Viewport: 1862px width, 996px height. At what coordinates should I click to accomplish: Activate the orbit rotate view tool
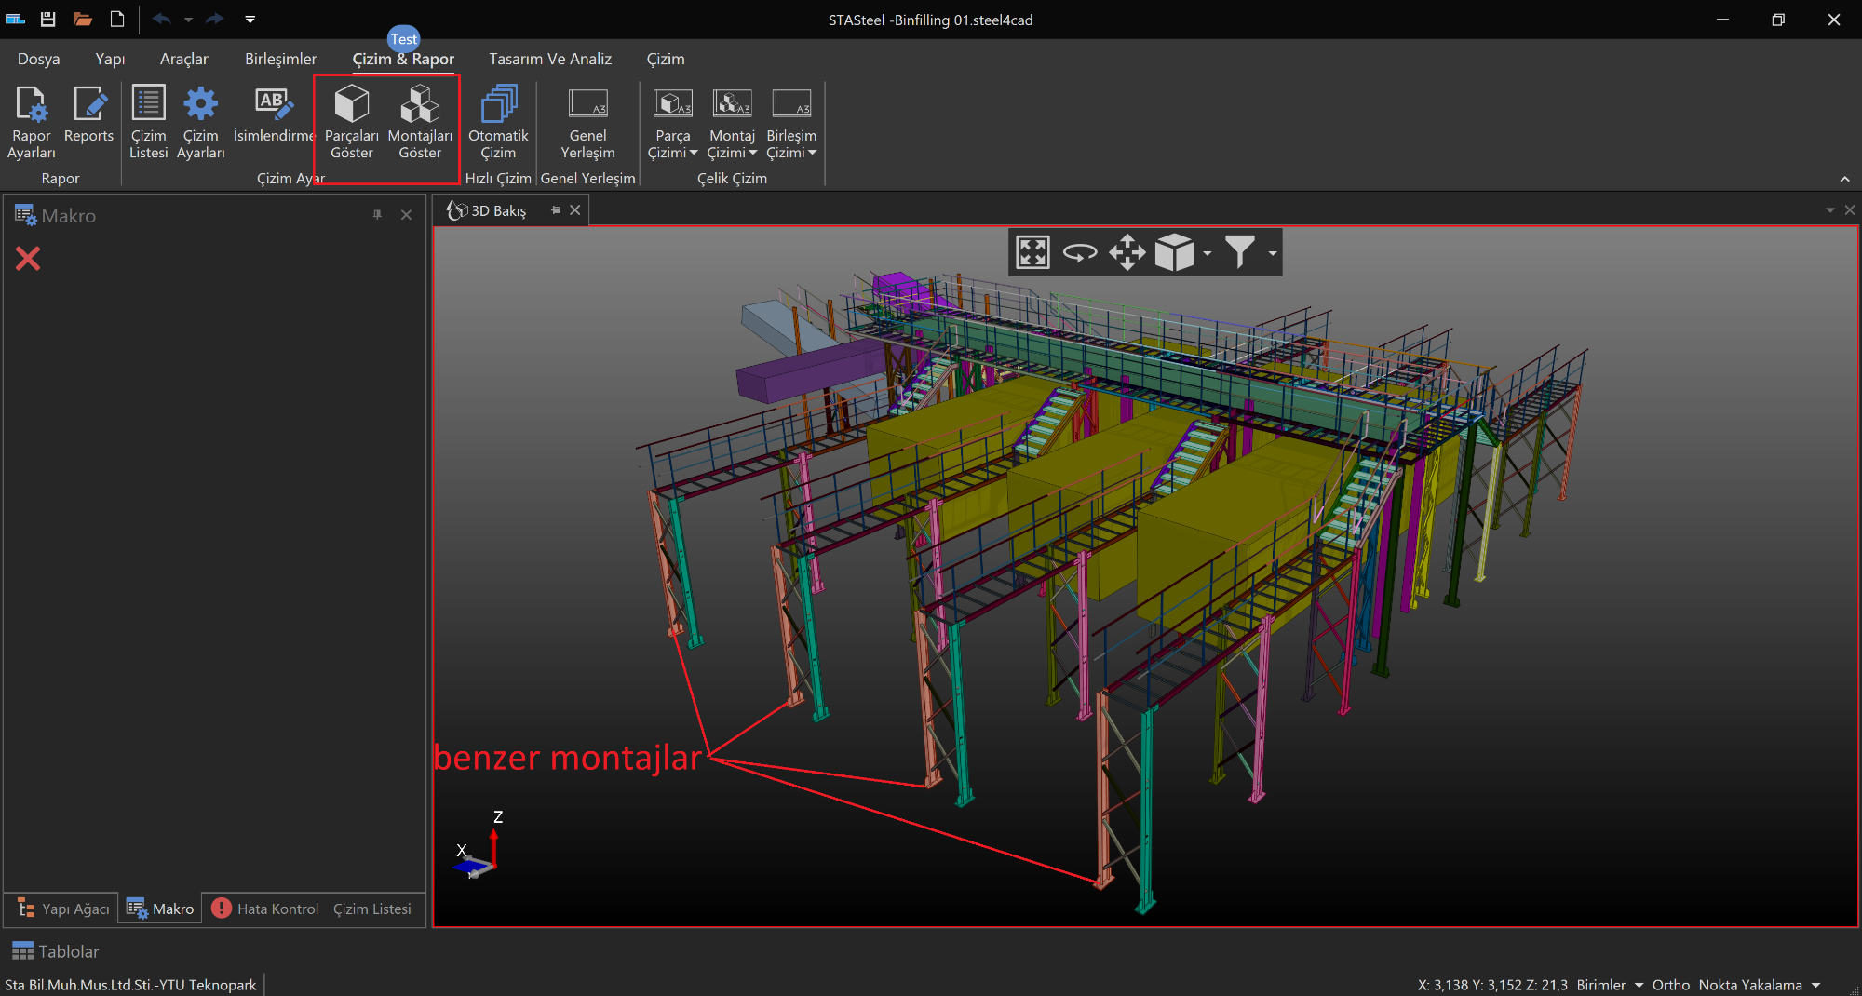(1080, 252)
